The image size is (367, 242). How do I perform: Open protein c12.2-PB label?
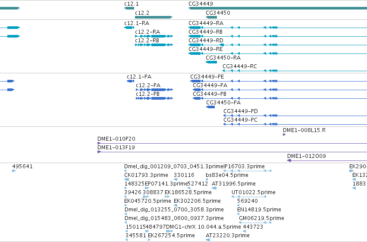[147, 94]
